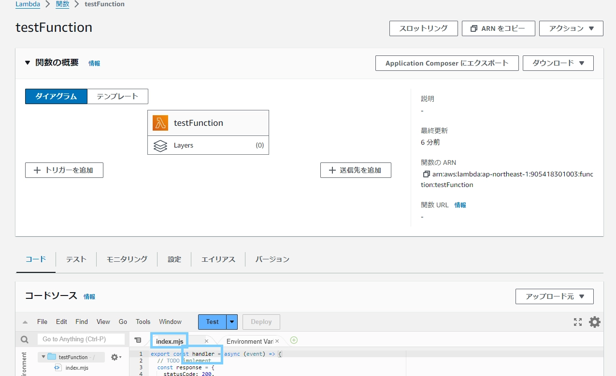Click the Layers stack icon
616x376 pixels.
click(160, 146)
